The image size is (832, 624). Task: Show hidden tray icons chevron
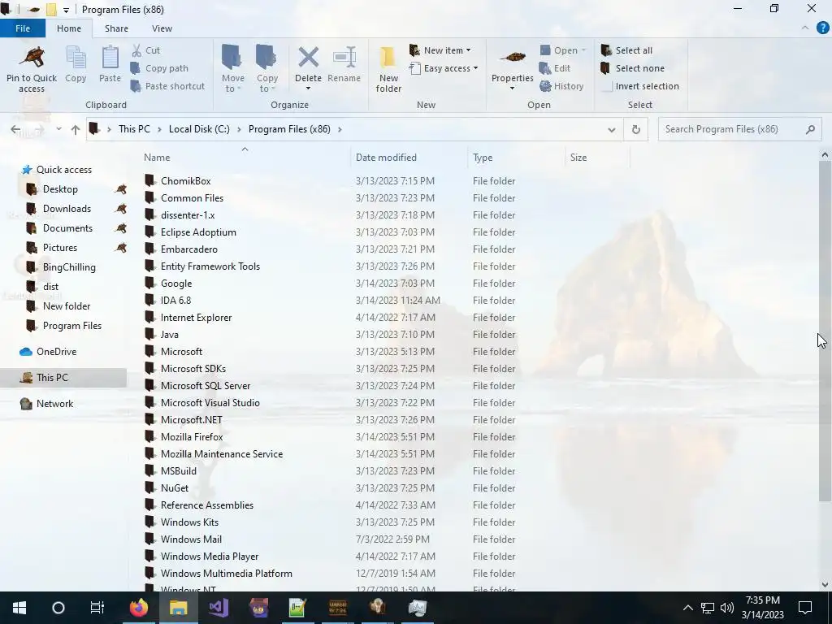pyautogui.click(x=687, y=608)
